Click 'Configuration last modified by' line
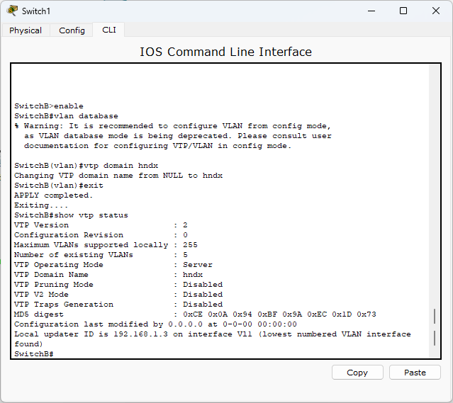Screen dimensions: 453x403 coord(155,324)
